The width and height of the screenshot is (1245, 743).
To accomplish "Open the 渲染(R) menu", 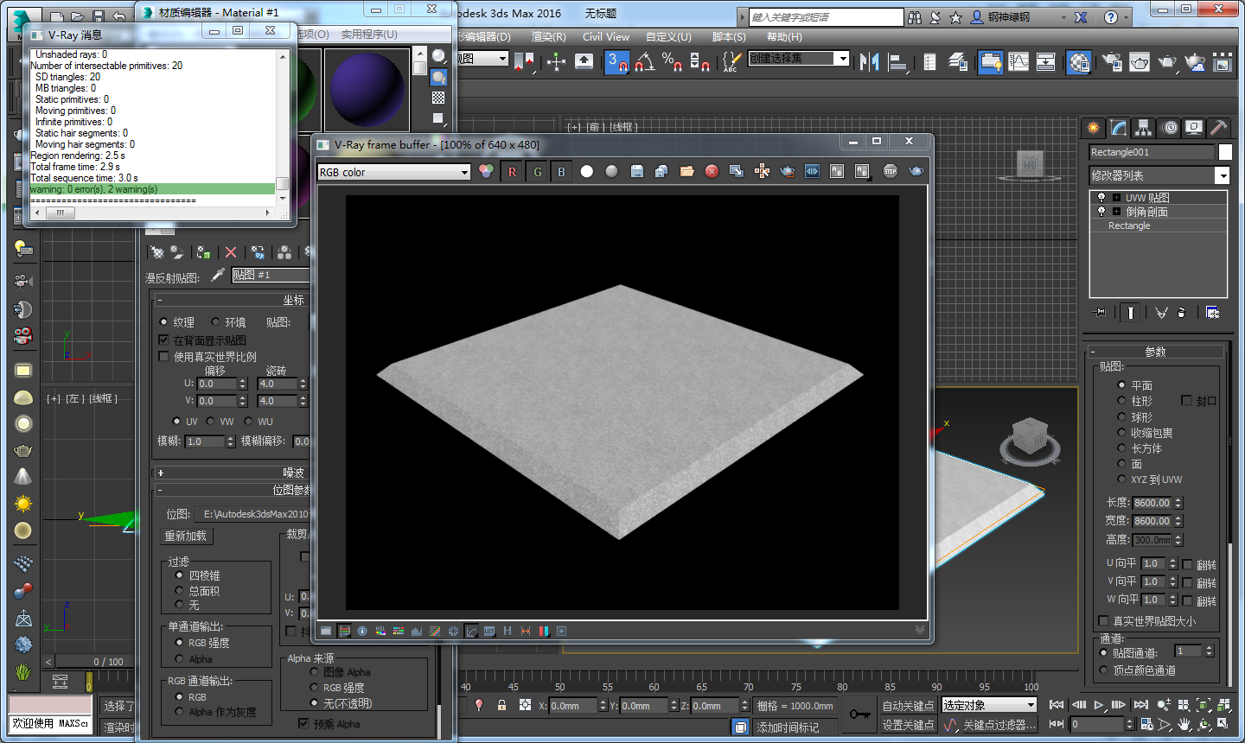I will (x=548, y=36).
